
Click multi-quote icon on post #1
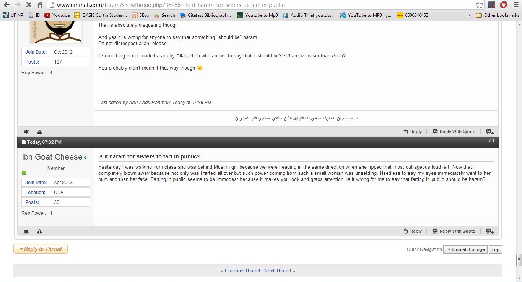point(490,231)
